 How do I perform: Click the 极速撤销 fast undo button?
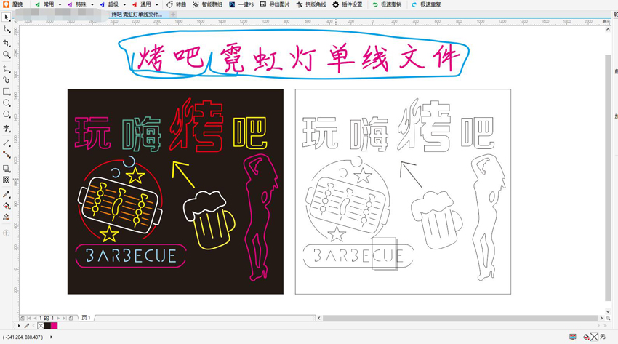pyautogui.click(x=387, y=4)
